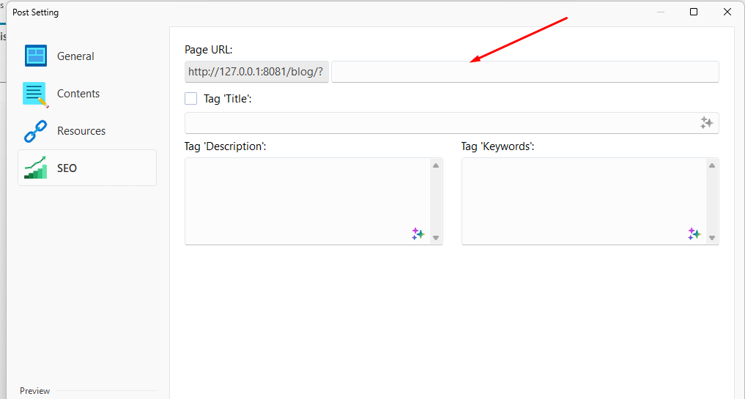Click inside the Tag 'Description' text area
745x399 pixels.
(x=306, y=198)
